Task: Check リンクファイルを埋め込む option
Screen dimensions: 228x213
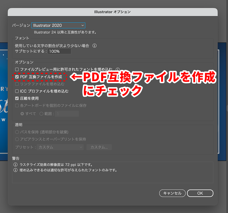Action: [x=17, y=84]
